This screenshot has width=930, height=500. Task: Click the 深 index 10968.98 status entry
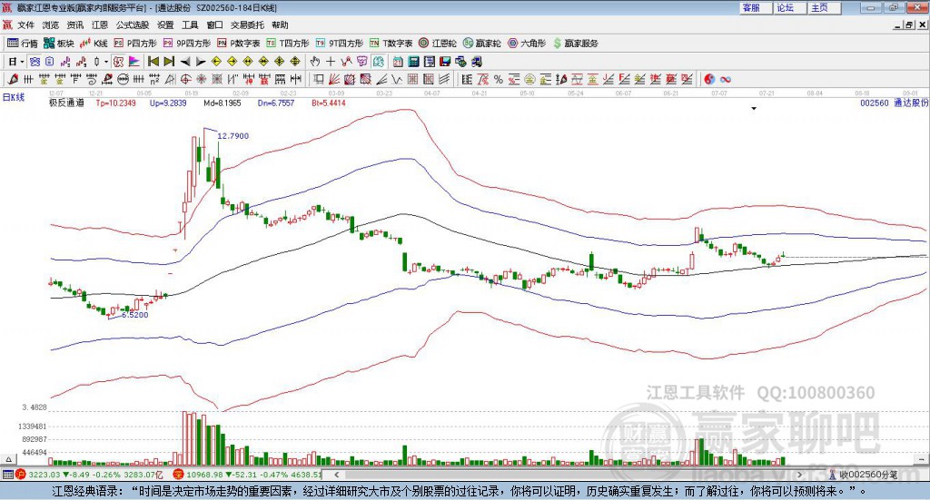247,475
